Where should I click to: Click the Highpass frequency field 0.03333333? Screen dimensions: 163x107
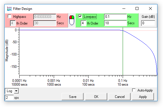45,17
